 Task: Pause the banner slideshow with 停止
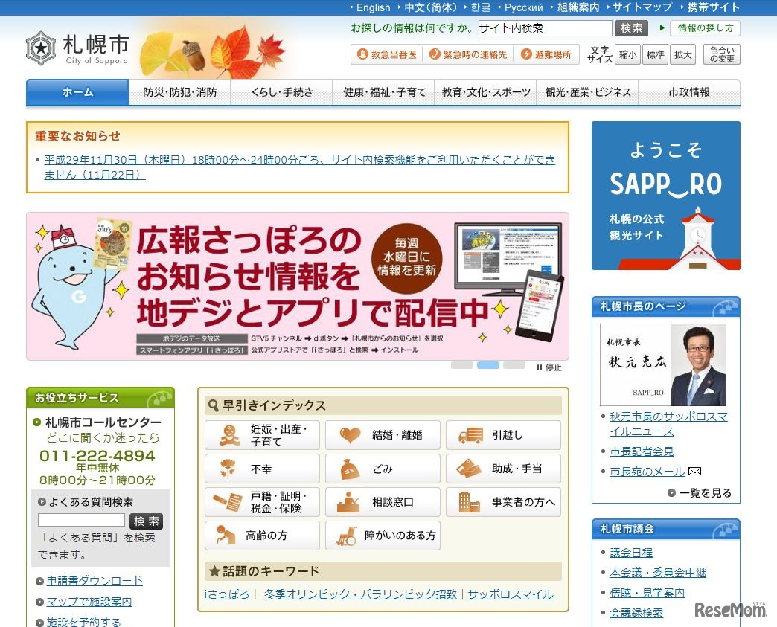(x=549, y=367)
